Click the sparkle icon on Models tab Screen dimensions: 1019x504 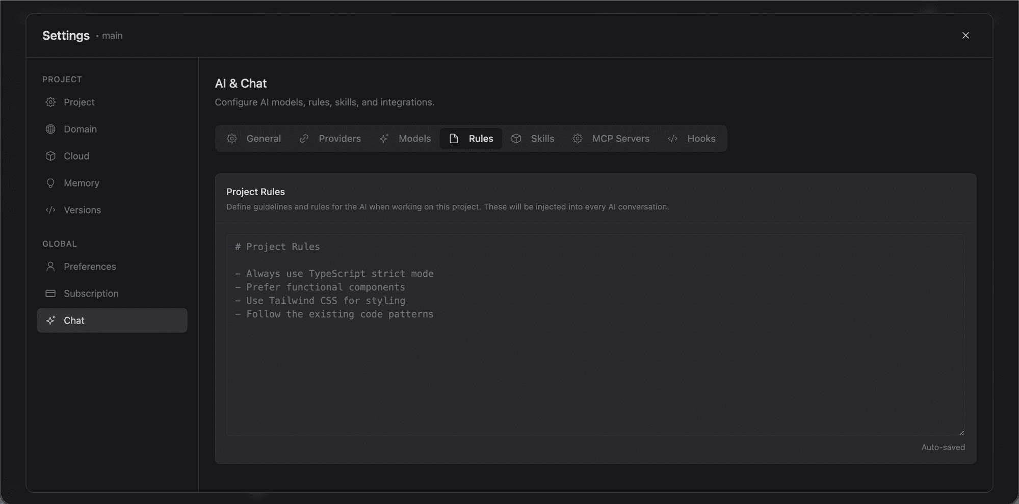point(384,139)
